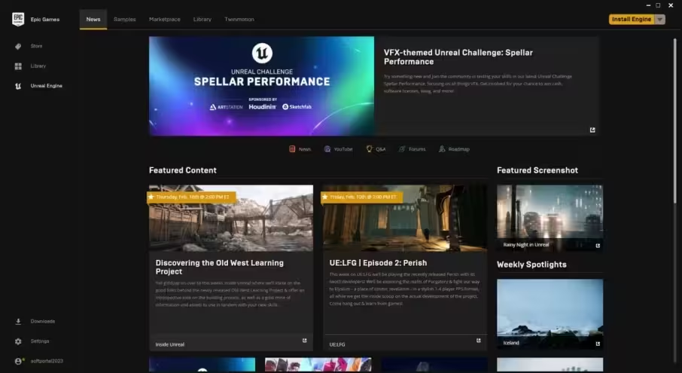Open the Settings gear icon
The height and width of the screenshot is (373, 682).
(18, 341)
